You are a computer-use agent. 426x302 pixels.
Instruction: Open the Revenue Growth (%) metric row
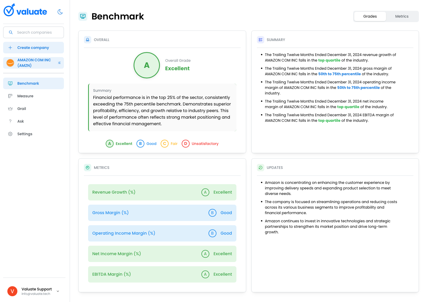pyautogui.click(x=162, y=192)
